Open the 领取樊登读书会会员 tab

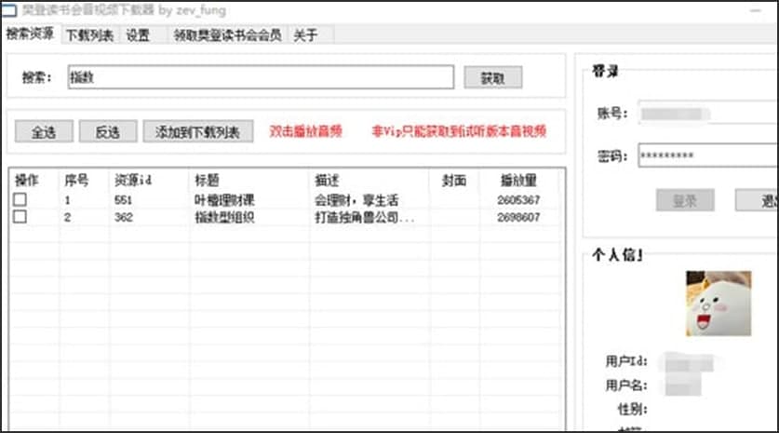[x=227, y=35]
